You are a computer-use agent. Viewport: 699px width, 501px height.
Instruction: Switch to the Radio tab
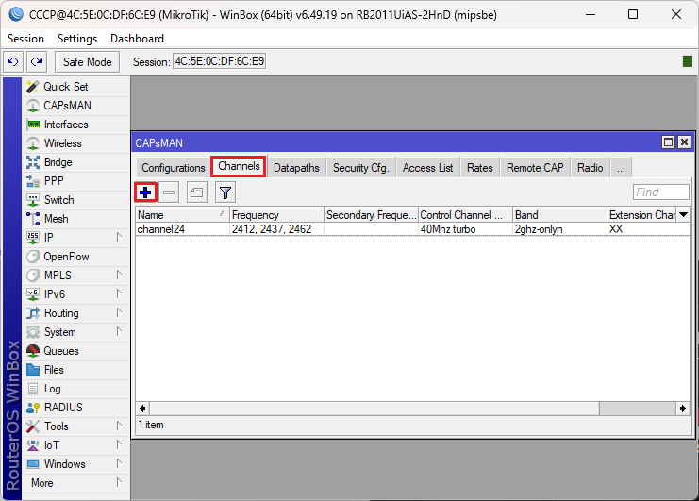tap(591, 168)
